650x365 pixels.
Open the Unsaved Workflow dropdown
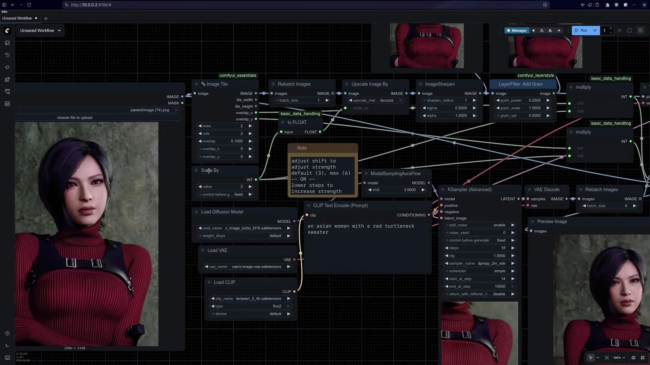(x=40, y=30)
